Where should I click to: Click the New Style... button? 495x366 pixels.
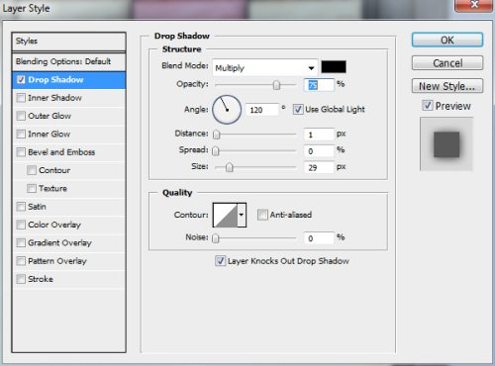tap(447, 86)
